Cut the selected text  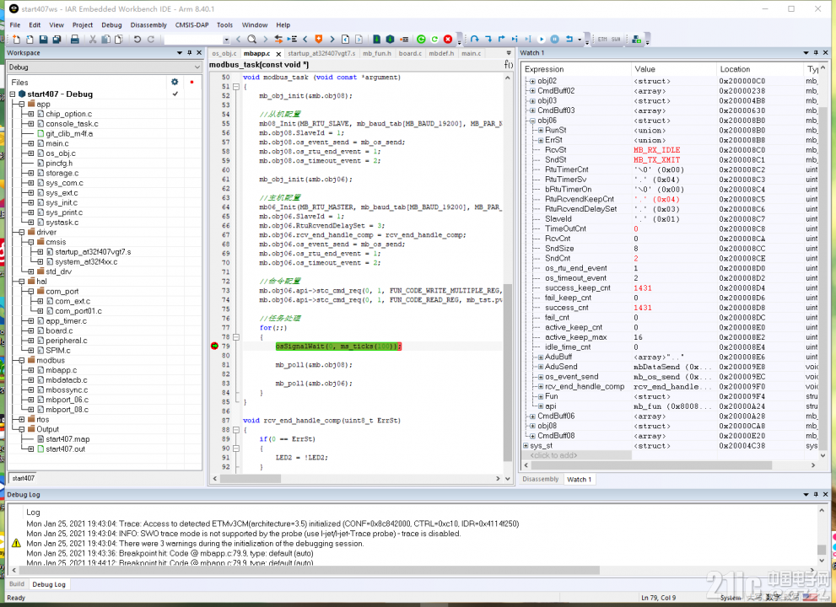93,40
